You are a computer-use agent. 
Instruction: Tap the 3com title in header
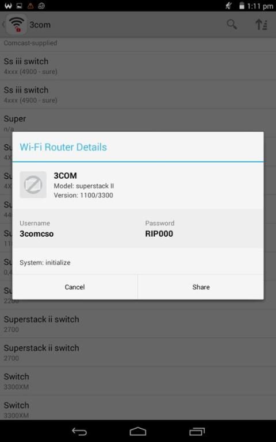pos(40,25)
